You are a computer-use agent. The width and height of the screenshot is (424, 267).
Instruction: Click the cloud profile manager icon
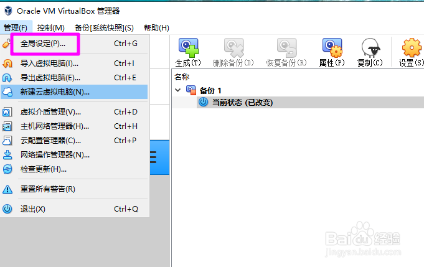coord(7,140)
